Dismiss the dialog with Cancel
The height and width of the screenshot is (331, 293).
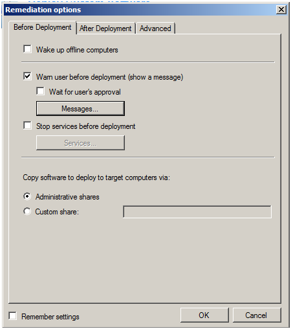257,315
